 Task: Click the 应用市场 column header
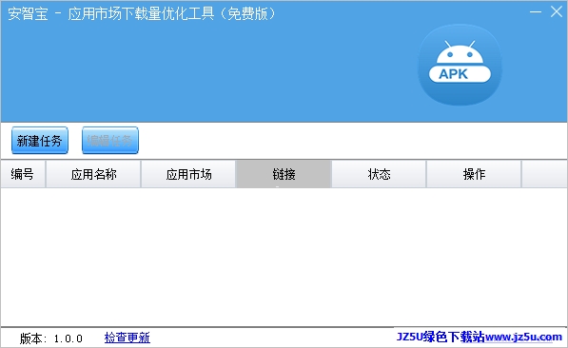pos(188,174)
